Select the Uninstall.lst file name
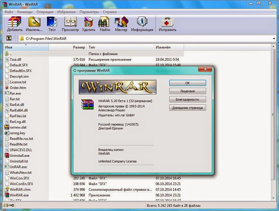Screen dimensions: 279x211 (19, 161)
